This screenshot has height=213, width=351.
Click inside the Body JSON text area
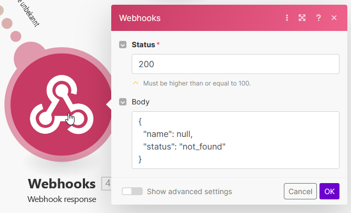click(x=235, y=140)
